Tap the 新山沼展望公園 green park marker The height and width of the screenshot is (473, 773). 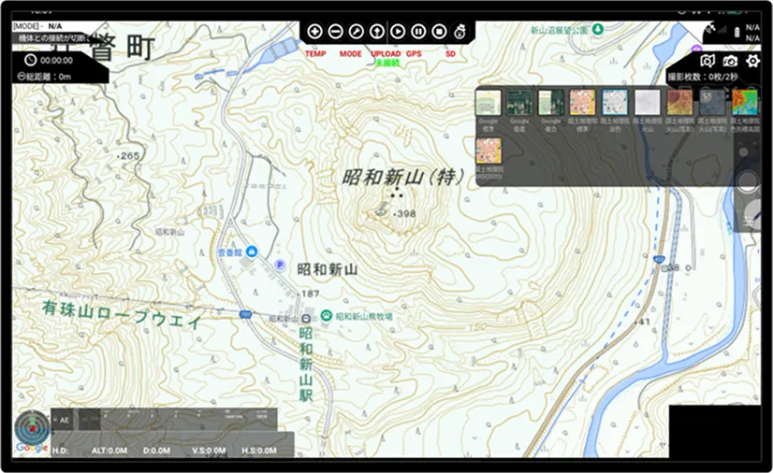(x=598, y=29)
